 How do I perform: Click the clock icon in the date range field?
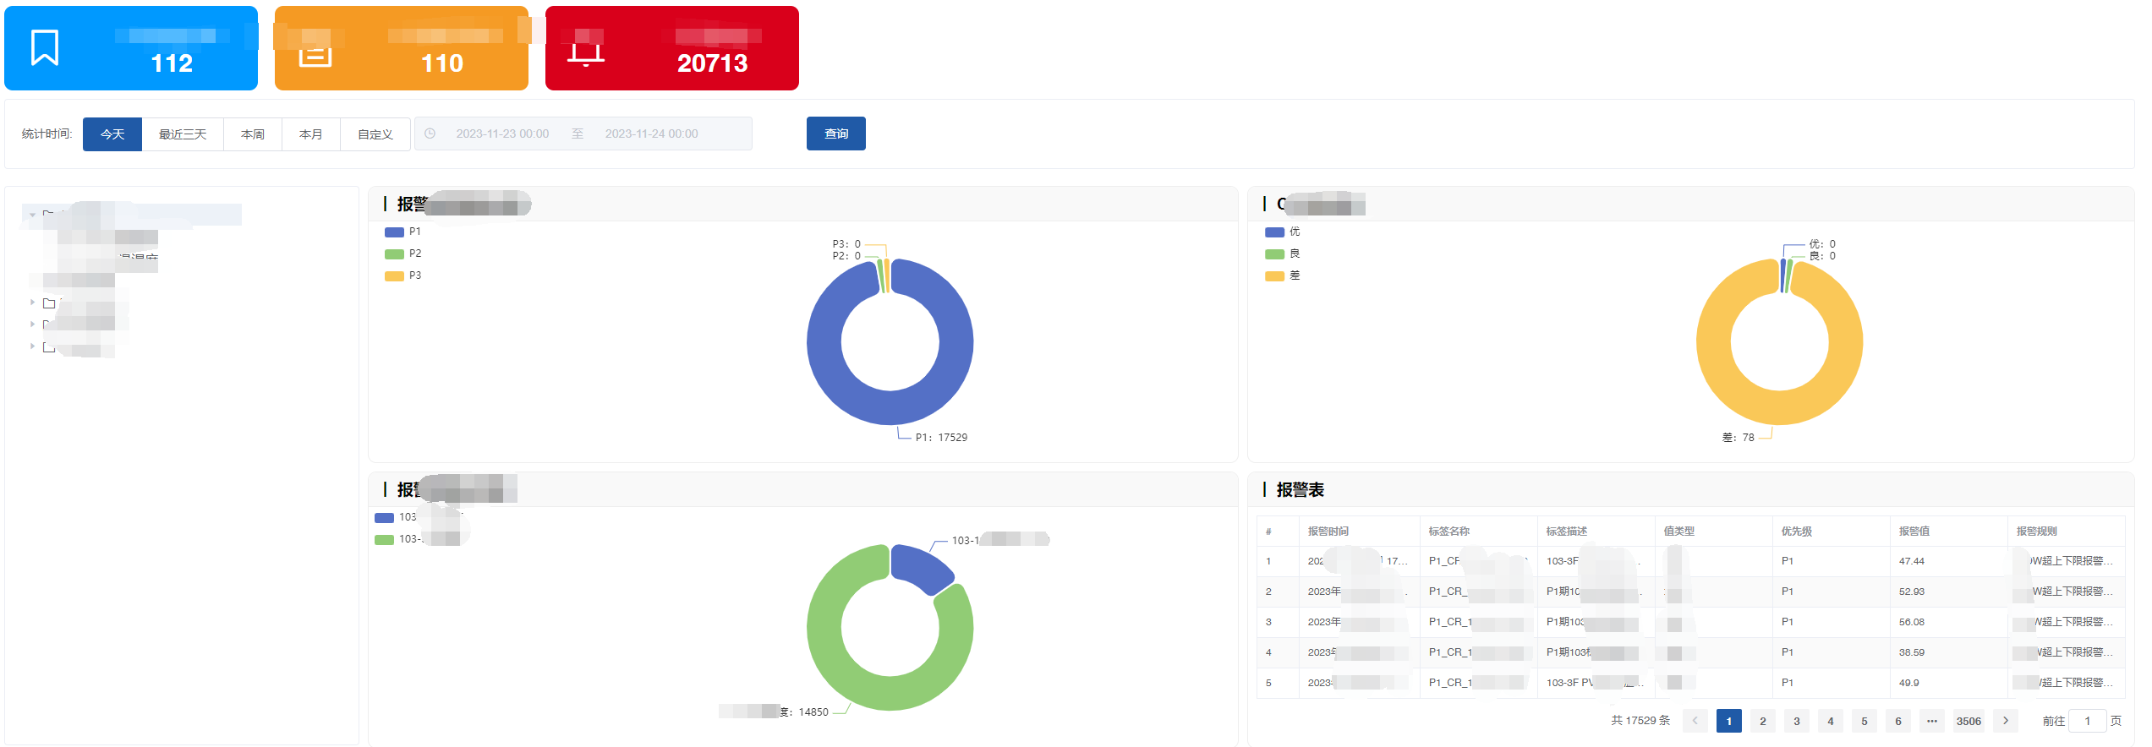click(430, 134)
